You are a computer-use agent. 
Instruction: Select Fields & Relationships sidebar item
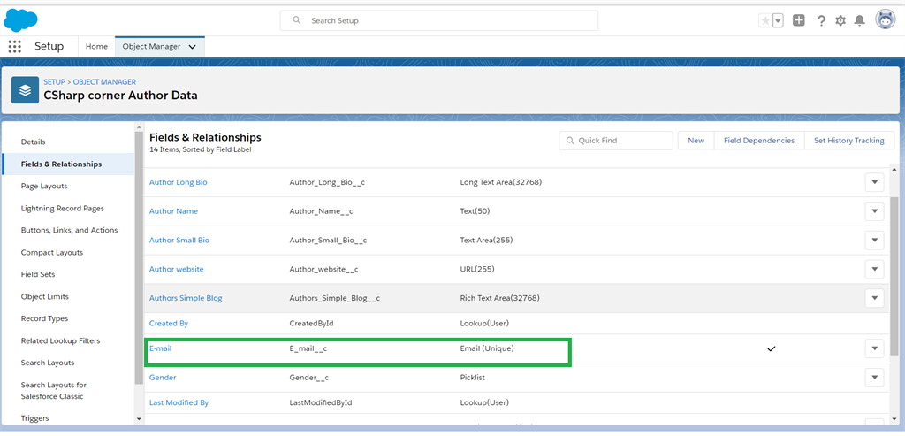[68, 164]
